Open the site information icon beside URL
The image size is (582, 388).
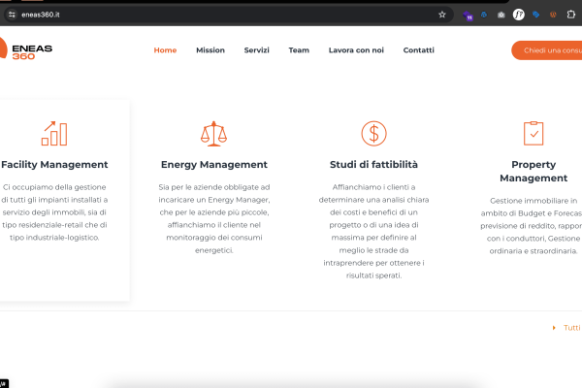(x=12, y=15)
